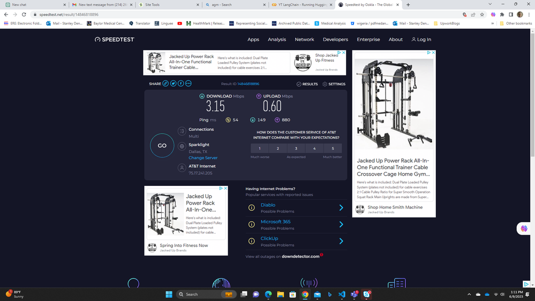Click Change Server link
The height and width of the screenshot is (301, 535).
point(203,157)
